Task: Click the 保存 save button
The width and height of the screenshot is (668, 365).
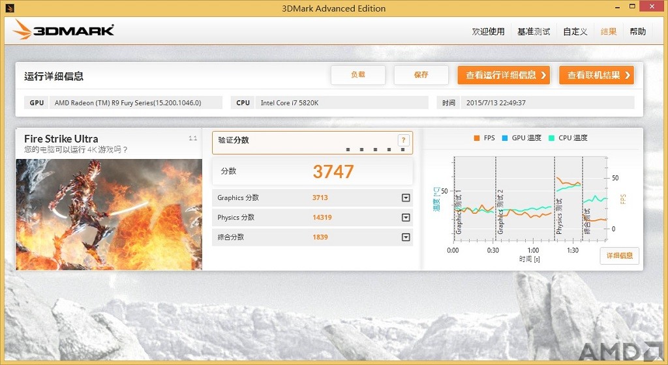Action: click(x=421, y=75)
